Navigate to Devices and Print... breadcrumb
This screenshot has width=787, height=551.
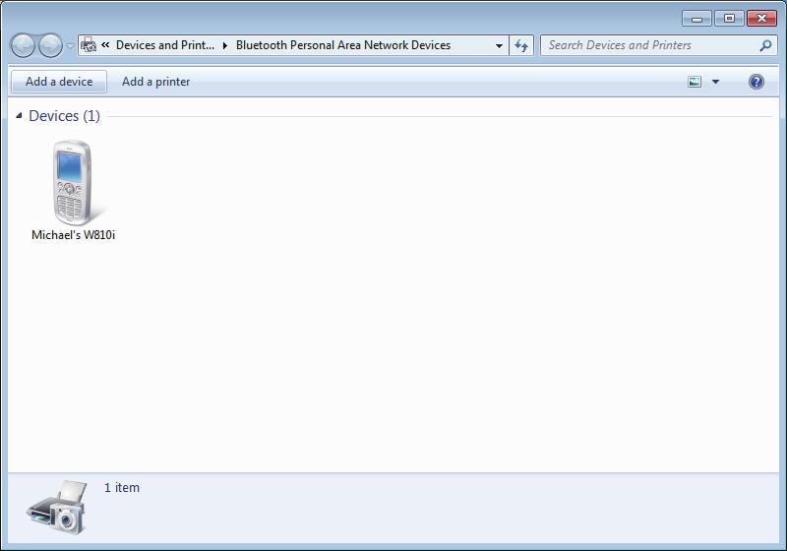[165, 45]
